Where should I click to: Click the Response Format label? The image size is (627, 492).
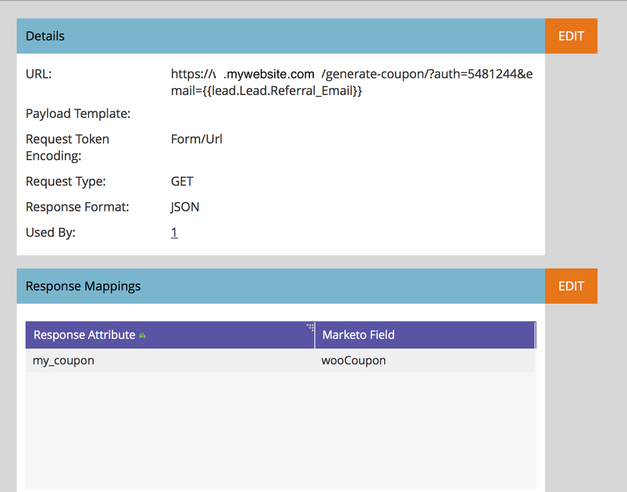click(x=77, y=207)
